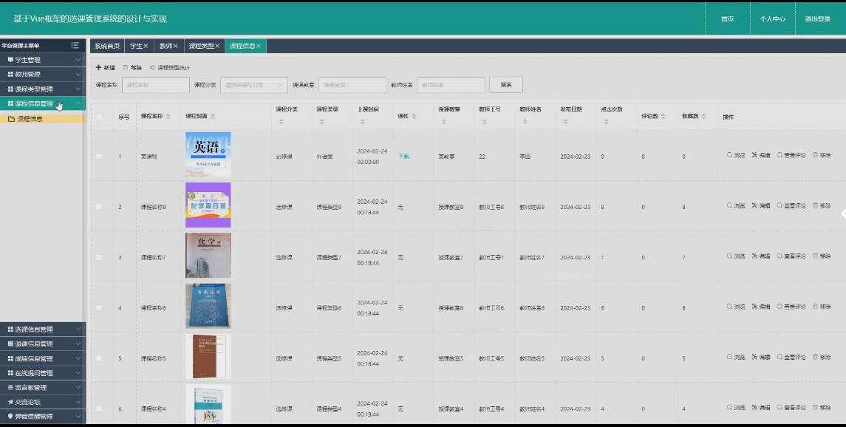Click 移除 trash icon in 课程名称6 row

click(815, 307)
